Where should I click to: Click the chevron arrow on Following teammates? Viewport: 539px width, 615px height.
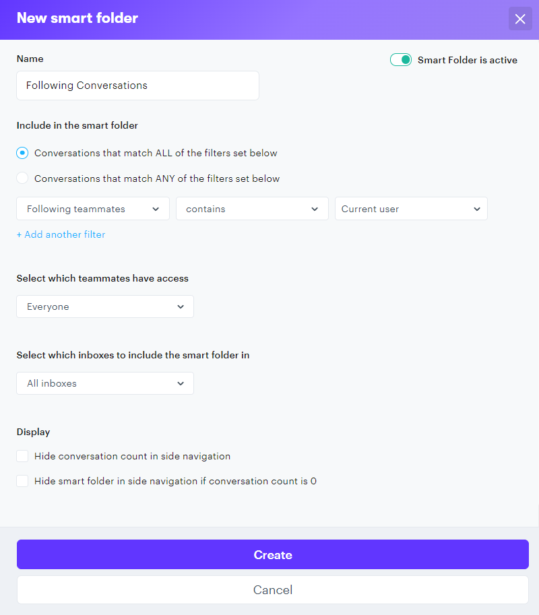pyautogui.click(x=156, y=209)
